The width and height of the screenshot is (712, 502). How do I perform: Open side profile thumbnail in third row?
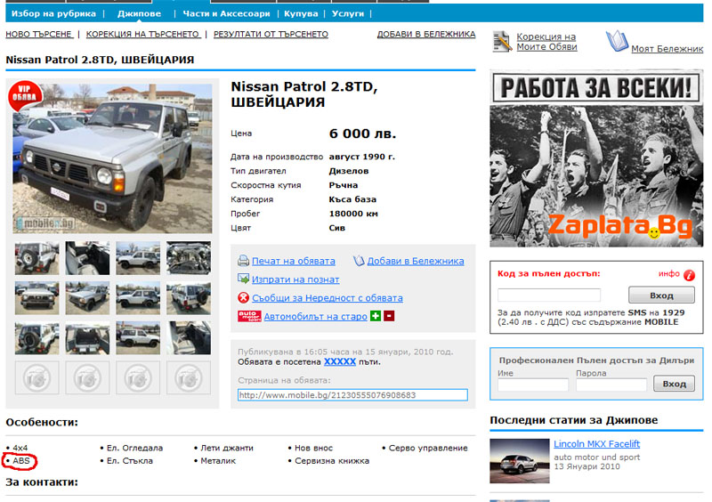point(138,338)
